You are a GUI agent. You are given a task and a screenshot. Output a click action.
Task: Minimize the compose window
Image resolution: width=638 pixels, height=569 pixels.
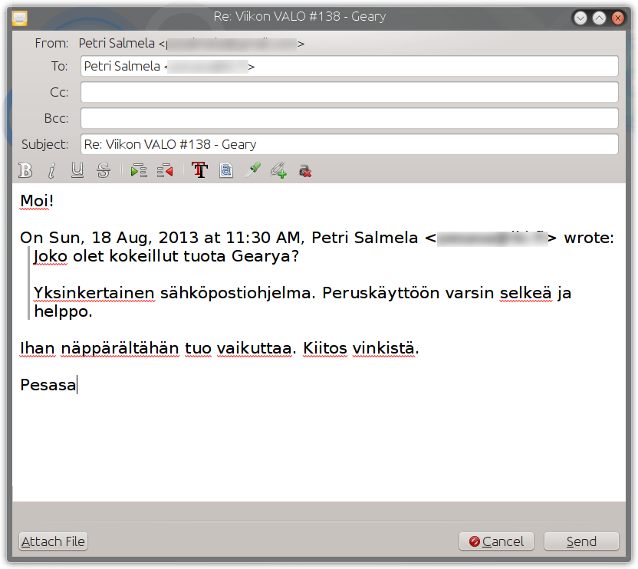[x=580, y=18]
